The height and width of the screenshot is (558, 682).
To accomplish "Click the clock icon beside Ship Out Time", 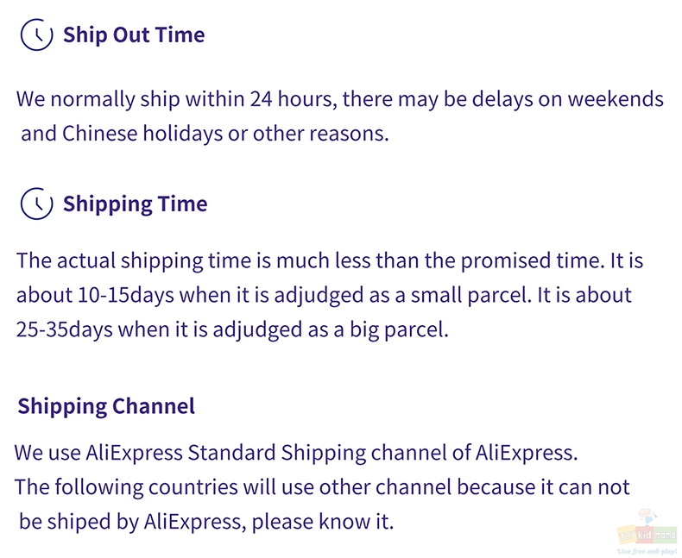I will tap(36, 34).
